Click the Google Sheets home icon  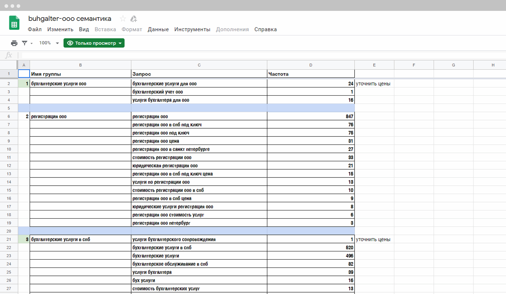click(14, 23)
